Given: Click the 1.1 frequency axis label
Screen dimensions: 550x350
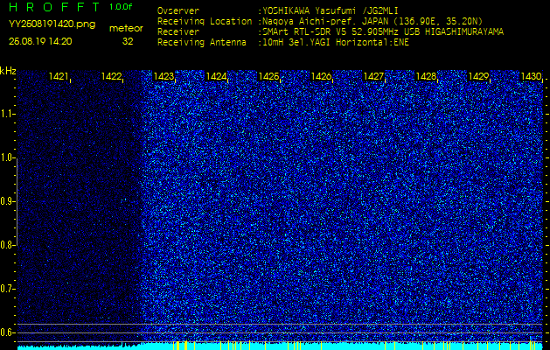Looking at the screenshot, I should (x=6, y=114).
